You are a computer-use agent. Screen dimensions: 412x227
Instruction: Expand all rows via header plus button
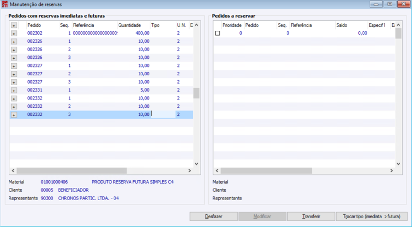14,25
